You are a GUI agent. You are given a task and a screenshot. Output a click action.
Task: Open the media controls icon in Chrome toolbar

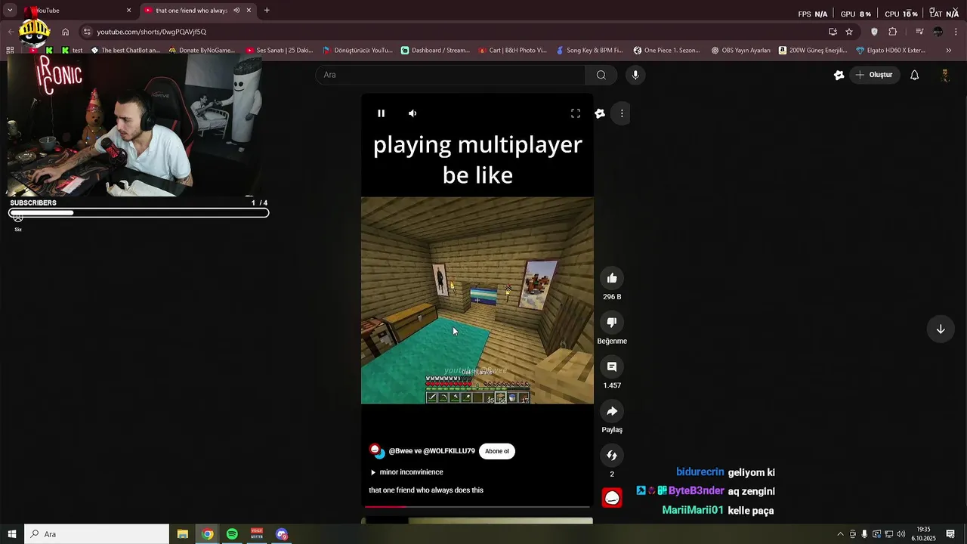[919, 32]
